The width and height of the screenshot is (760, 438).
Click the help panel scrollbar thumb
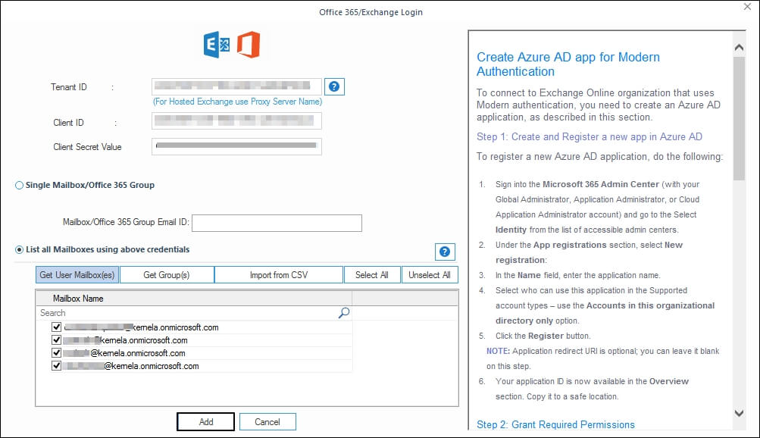point(739,118)
